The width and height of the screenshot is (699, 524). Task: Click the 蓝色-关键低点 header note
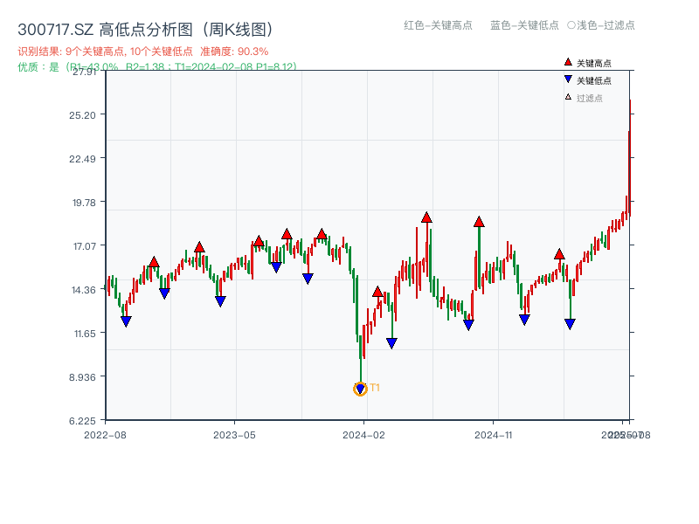tap(524, 25)
